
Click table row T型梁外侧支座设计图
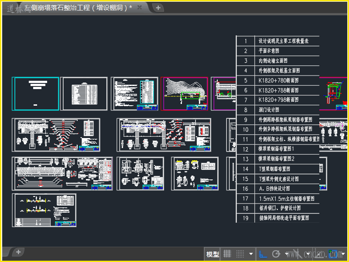tap(278, 179)
